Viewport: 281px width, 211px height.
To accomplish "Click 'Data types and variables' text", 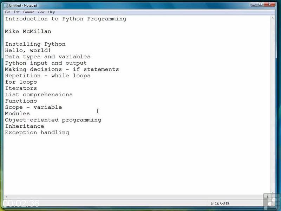I will 48,57.
